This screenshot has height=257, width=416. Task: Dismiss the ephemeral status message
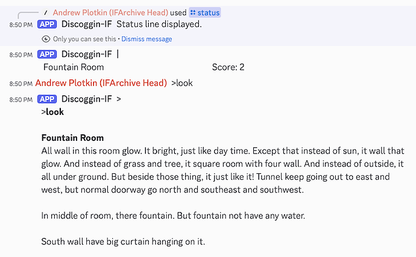(147, 39)
